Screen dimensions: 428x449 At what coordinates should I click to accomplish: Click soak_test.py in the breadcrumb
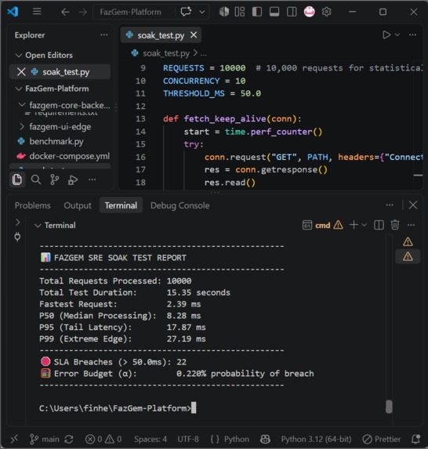166,53
